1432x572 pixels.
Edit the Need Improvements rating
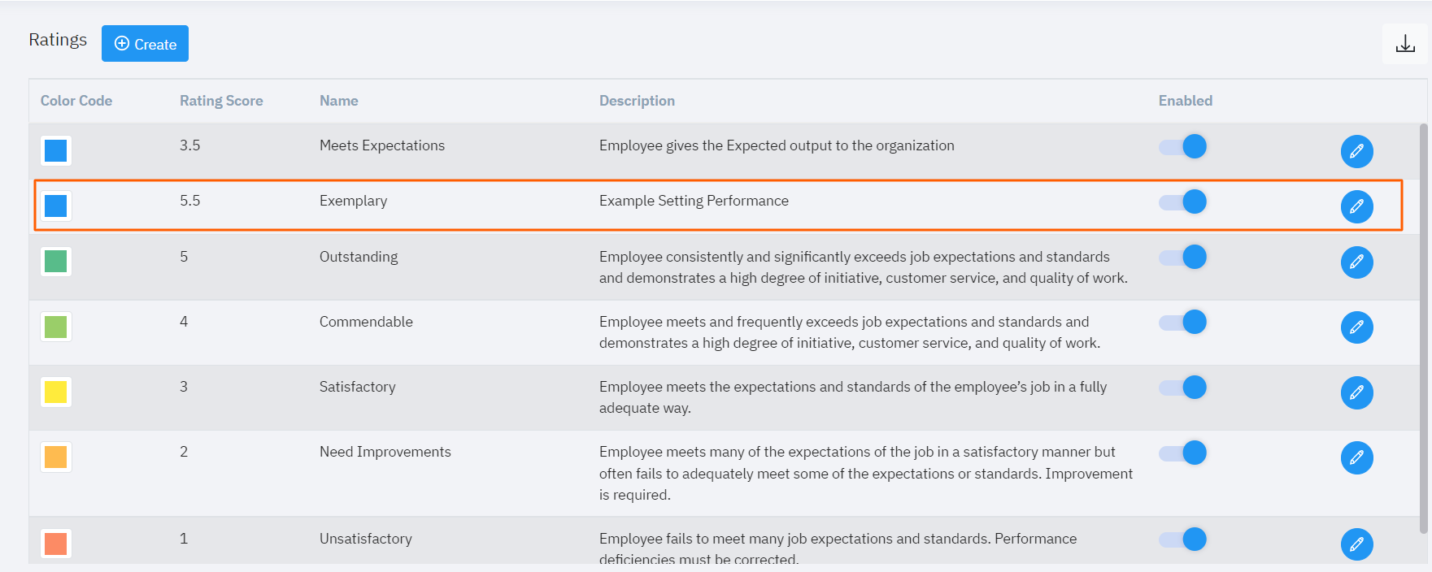[1356, 457]
